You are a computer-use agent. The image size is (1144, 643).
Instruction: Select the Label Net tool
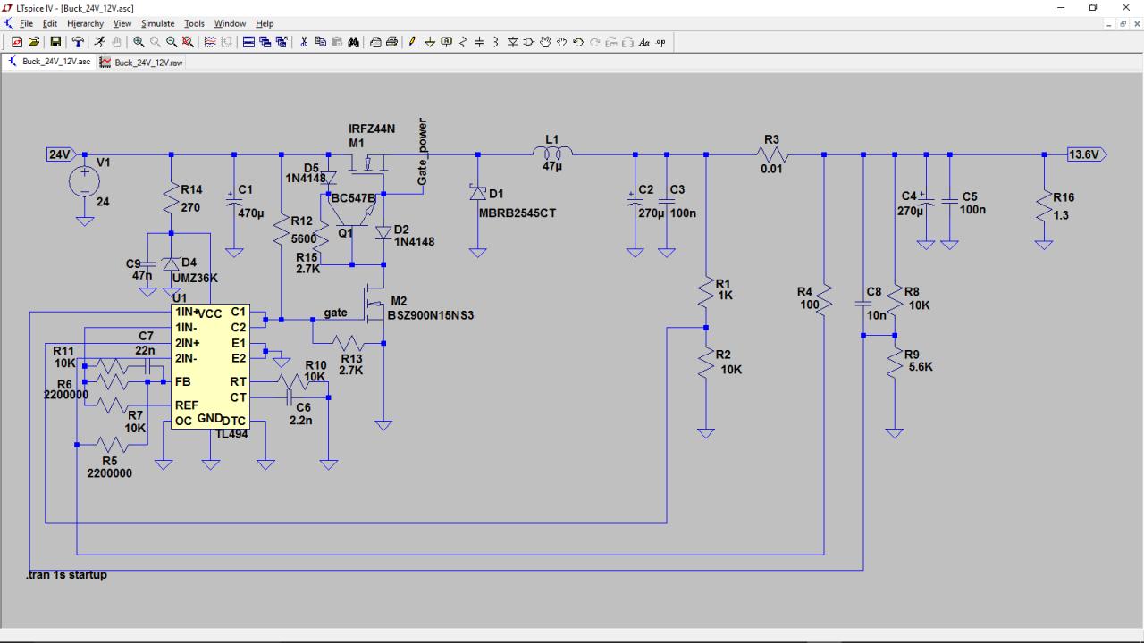447,42
